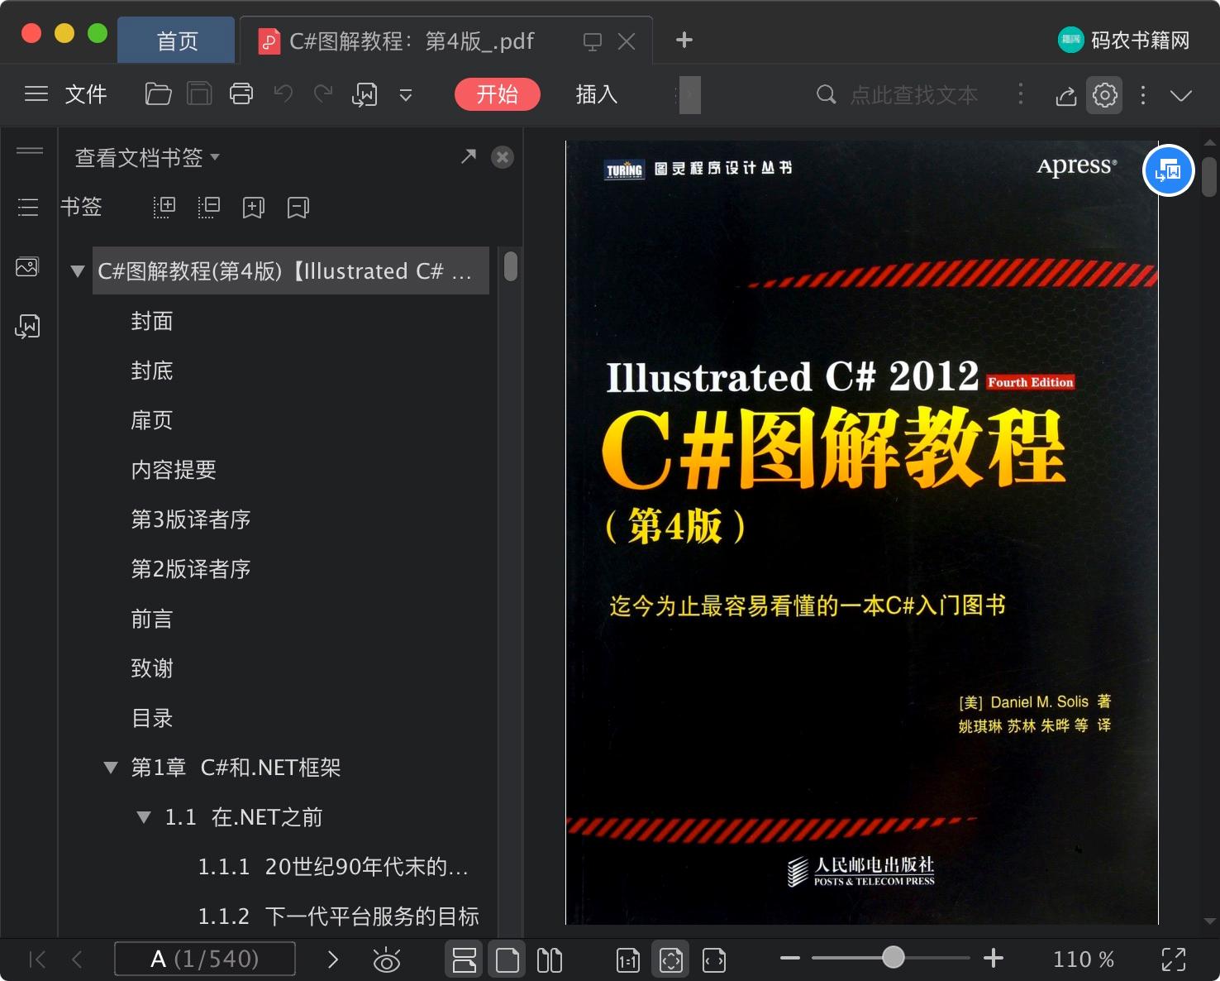Click the page number field A (1/540)
Viewport: 1220px width, 981px height.
(x=205, y=959)
